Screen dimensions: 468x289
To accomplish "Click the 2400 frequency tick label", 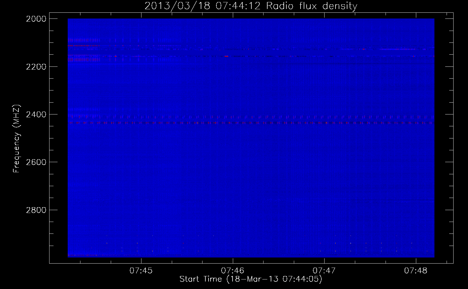I will coord(36,115).
